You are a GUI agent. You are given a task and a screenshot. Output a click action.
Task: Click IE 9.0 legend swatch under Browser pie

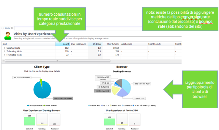pyautogui.click(x=133, y=105)
